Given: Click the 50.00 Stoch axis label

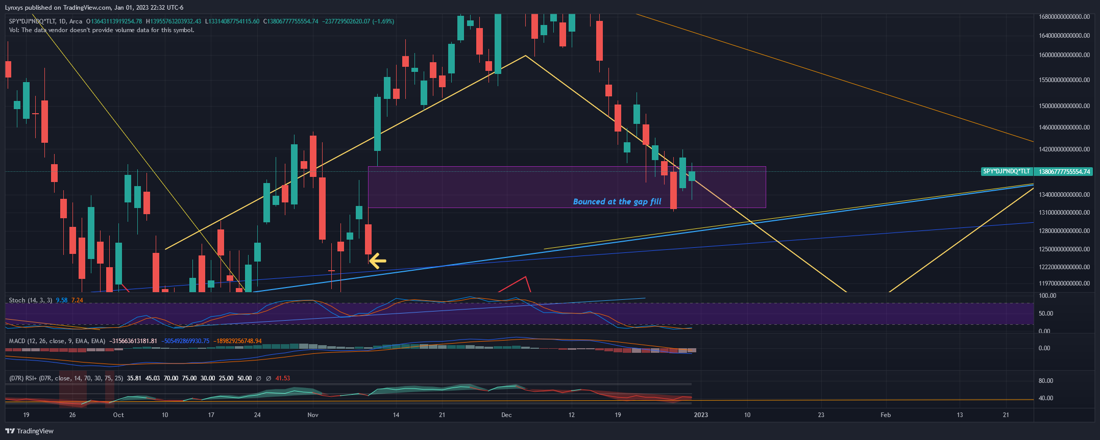Looking at the screenshot, I should (x=1046, y=314).
